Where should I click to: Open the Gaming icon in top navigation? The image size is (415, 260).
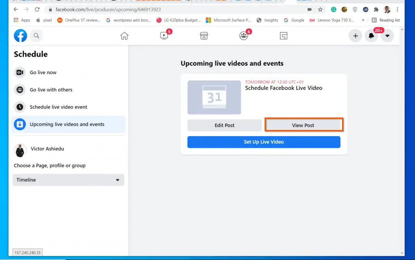tap(283, 36)
